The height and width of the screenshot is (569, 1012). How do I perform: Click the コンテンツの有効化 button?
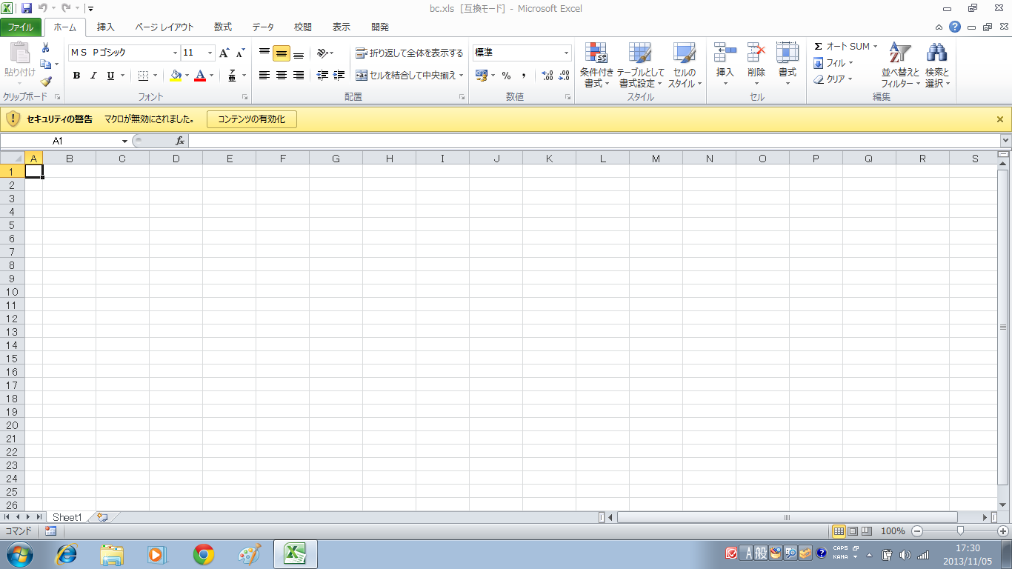pos(251,119)
